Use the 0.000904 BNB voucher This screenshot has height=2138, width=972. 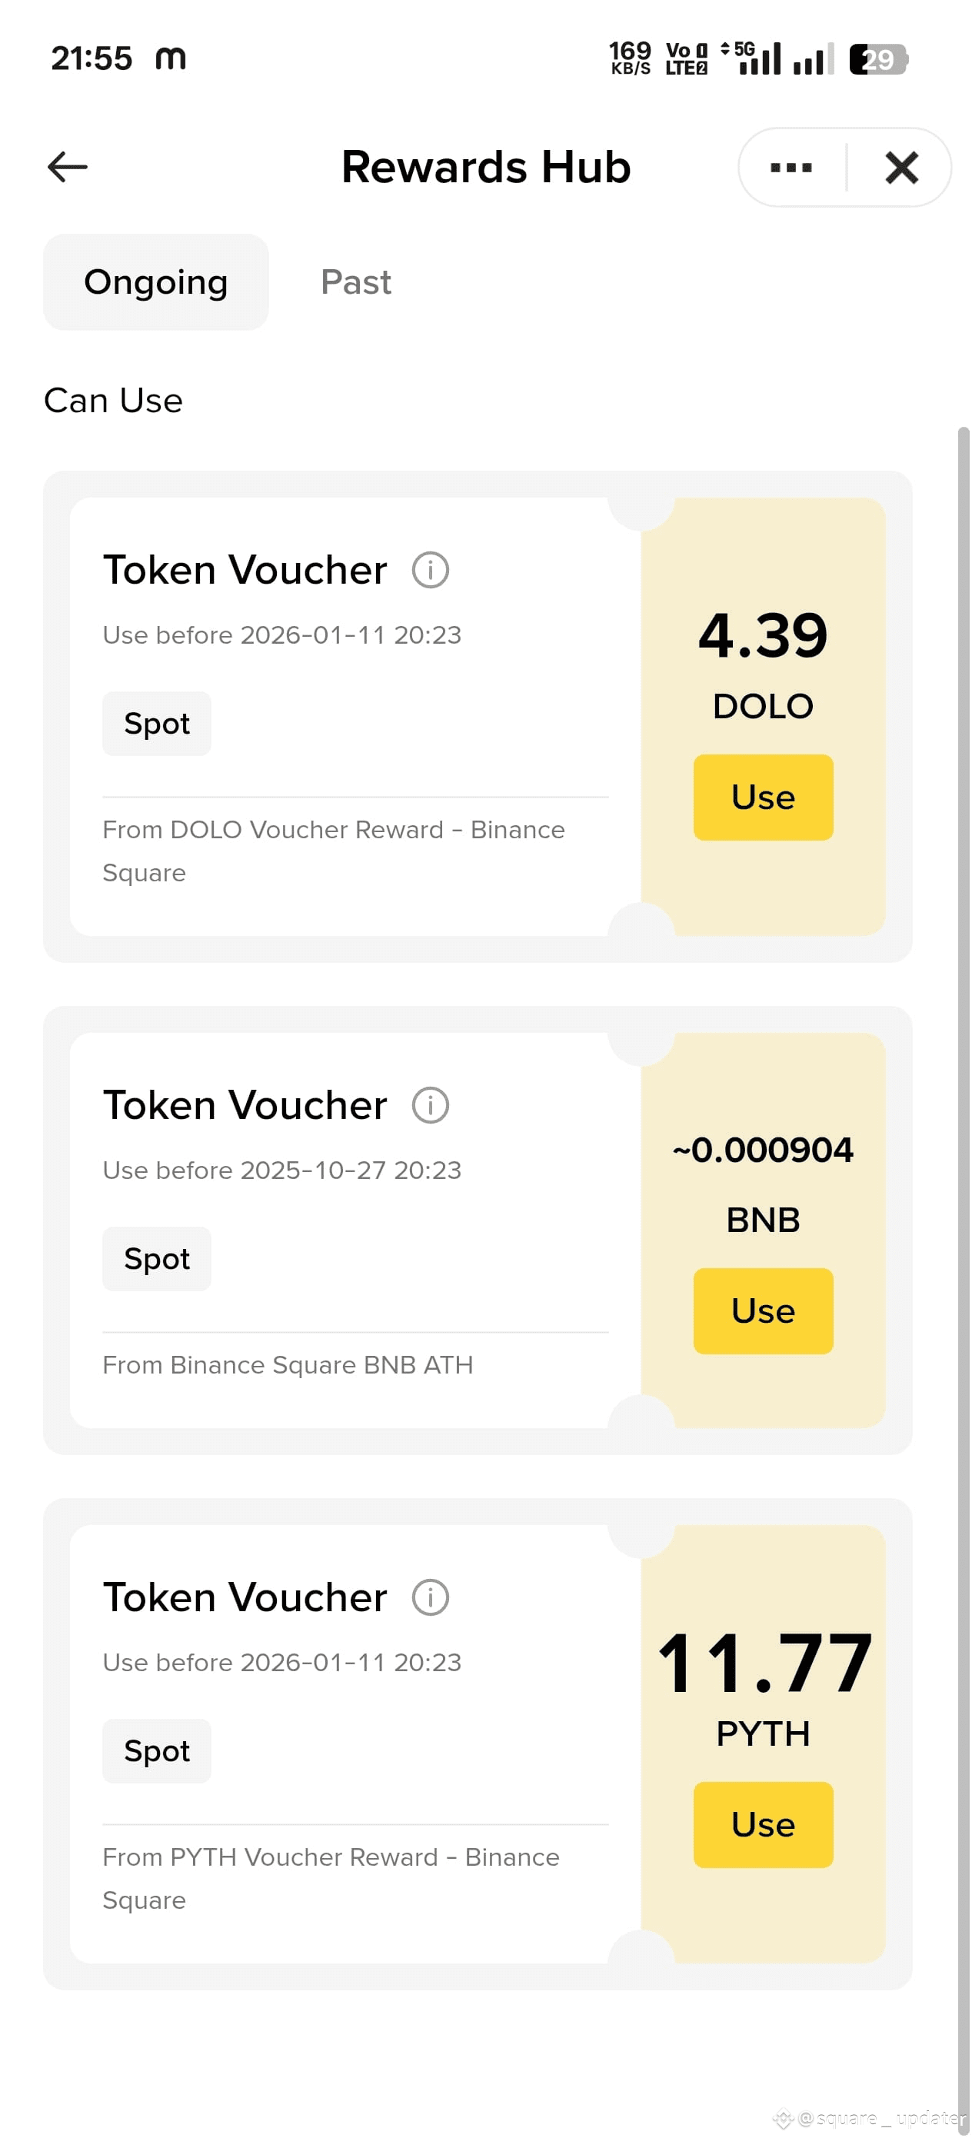(x=763, y=1311)
